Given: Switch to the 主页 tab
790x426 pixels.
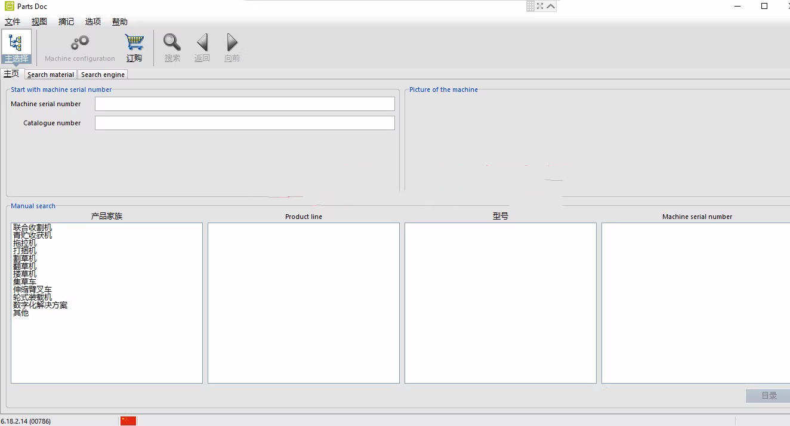Looking at the screenshot, I should coord(12,74).
